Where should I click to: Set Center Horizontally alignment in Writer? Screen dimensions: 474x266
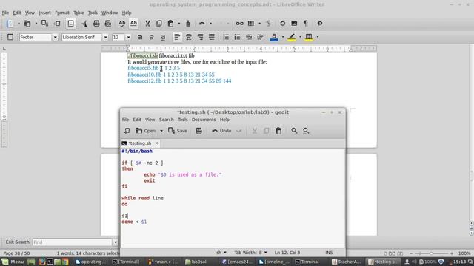[189, 37]
